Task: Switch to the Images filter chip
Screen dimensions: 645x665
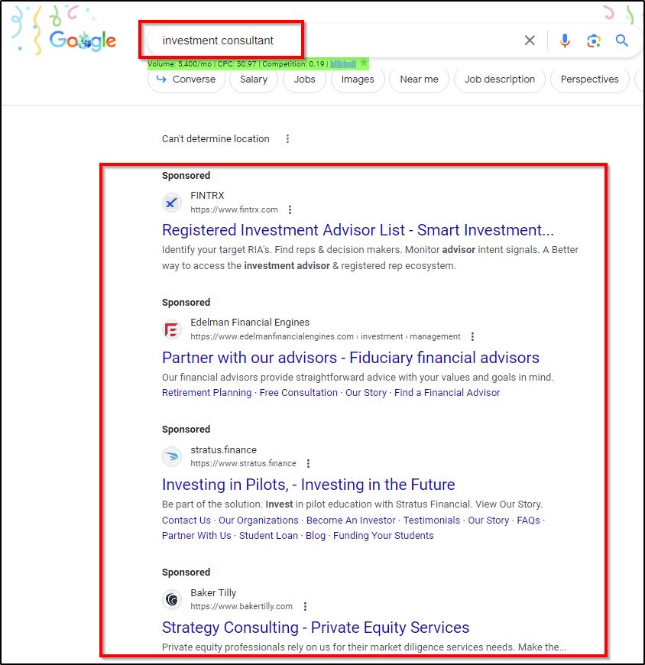Action: coord(358,79)
